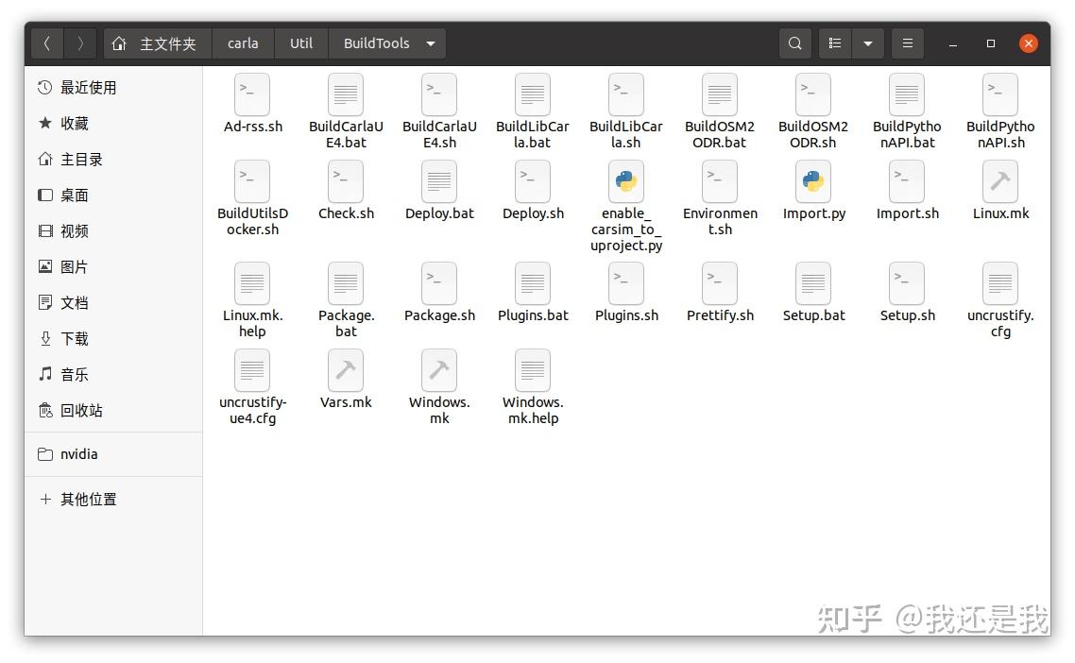Select the BuildCarlaUE4.bat file
1075x663 pixels.
(x=345, y=102)
